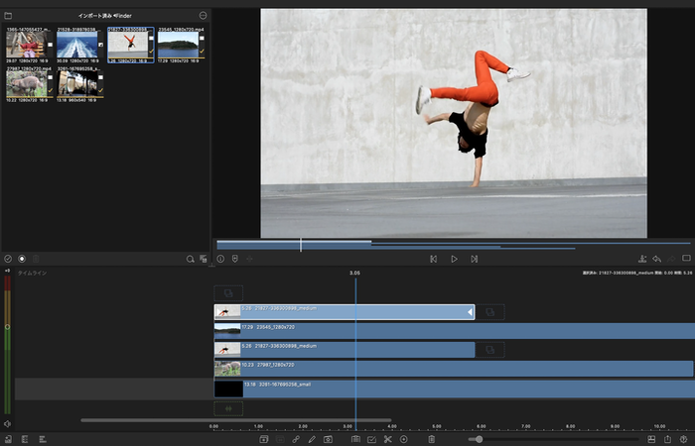Toggle the checkmark filter in library footer
The image size is (695, 446).
click(x=8, y=259)
